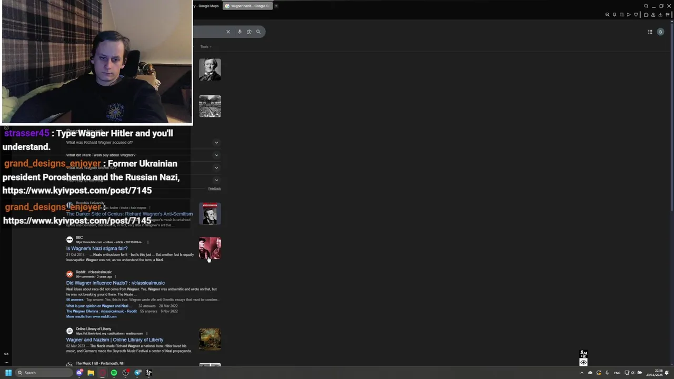
Task: Open Windows Start menu
Action: pos(8,373)
